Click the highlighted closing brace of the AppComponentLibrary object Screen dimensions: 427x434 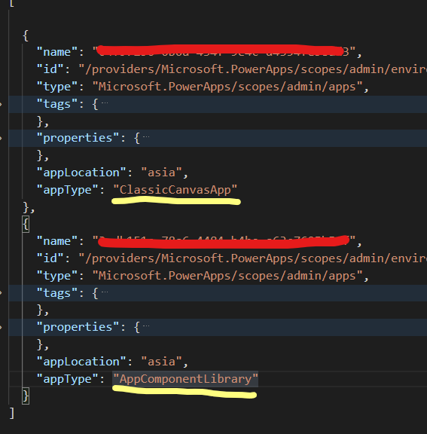tap(26, 396)
